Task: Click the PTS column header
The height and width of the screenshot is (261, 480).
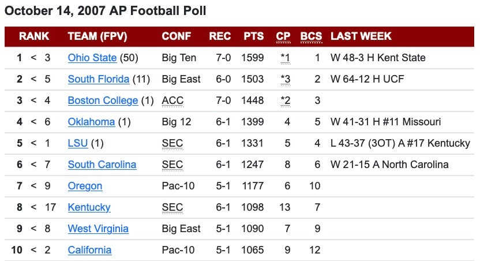Action: 254,36
